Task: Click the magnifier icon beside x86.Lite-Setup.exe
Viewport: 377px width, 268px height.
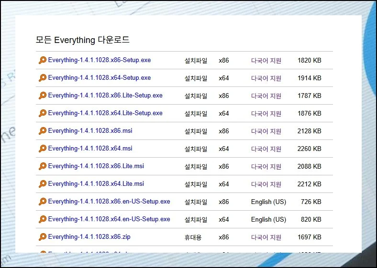Action: (42, 96)
